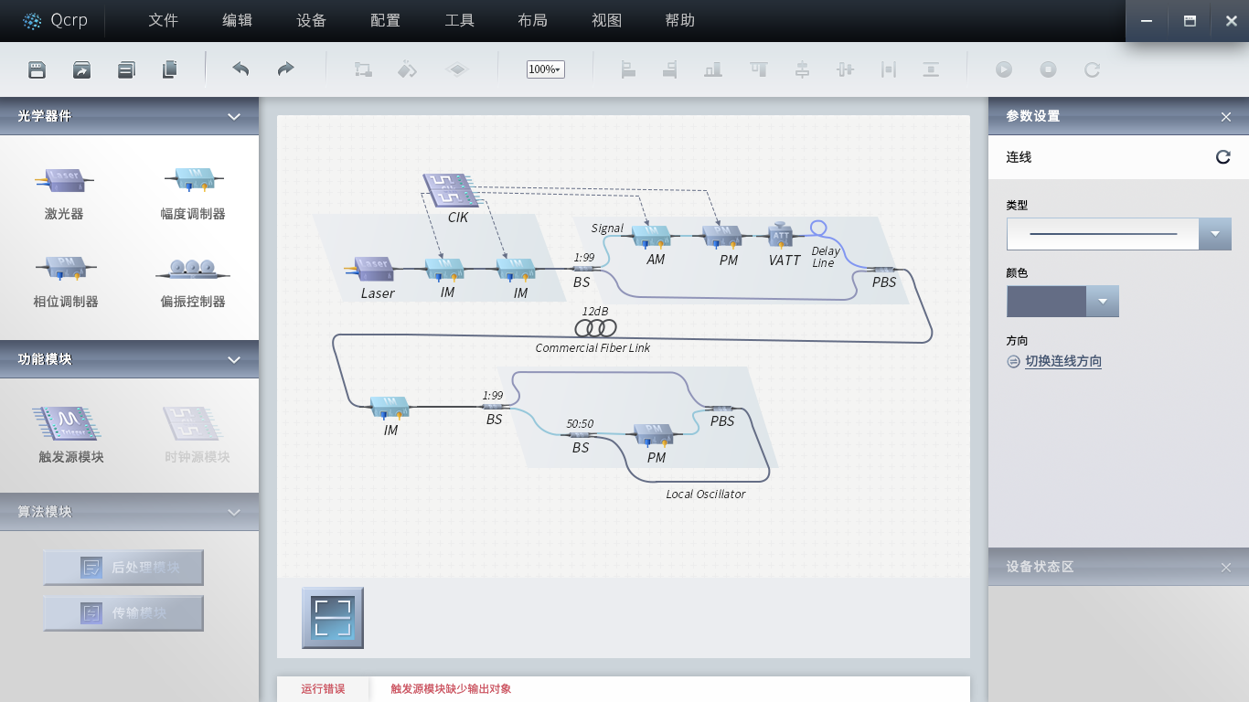Image resolution: width=1249 pixels, height=702 pixels.
Task: Select the PM modulator in the Signal path
Action: click(x=723, y=238)
